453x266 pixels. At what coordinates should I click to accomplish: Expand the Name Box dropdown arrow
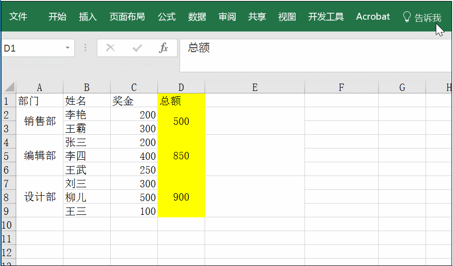coord(67,48)
